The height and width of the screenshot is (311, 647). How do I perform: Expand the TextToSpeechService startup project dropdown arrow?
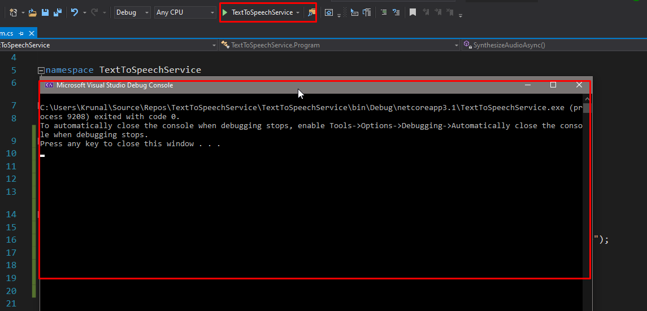point(298,12)
